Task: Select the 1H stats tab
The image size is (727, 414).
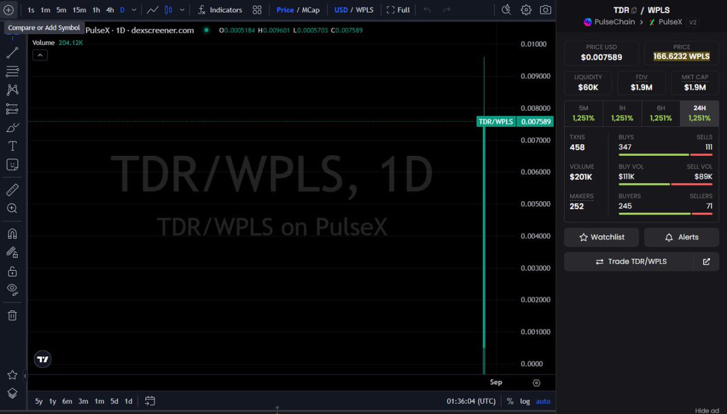Action: (x=622, y=113)
